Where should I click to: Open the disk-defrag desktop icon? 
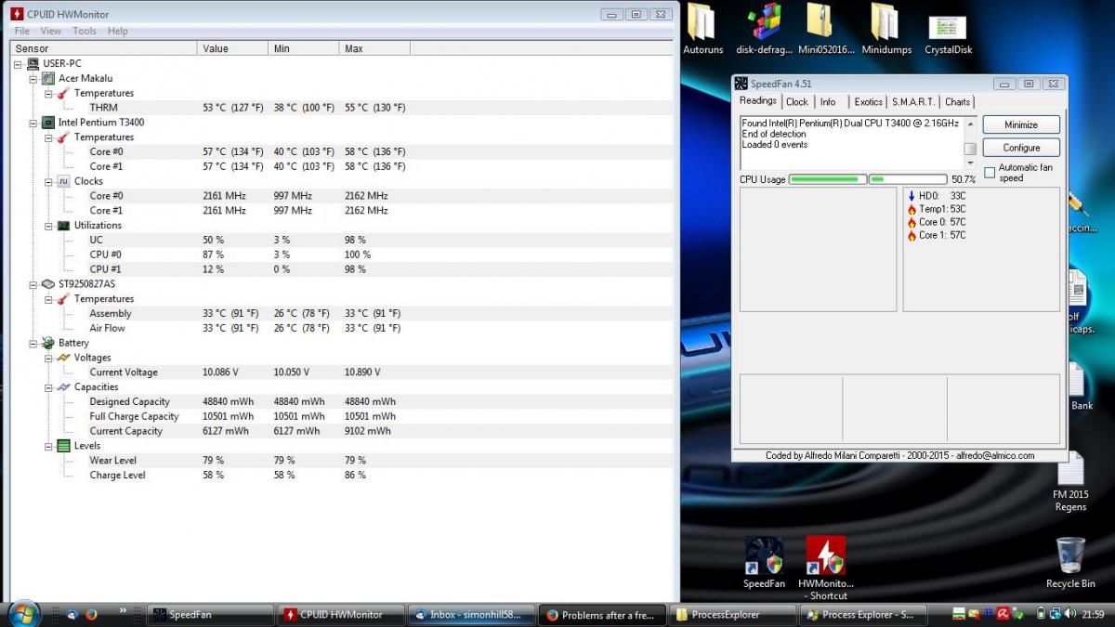point(764,28)
